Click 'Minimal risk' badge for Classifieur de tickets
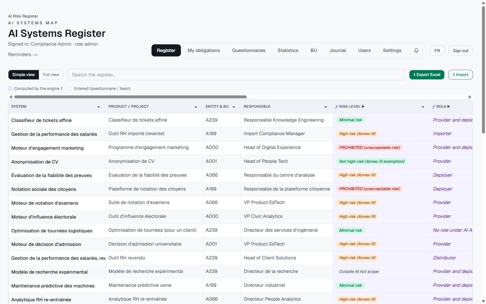Image resolution: width=486 pixels, height=304 pixels. (x=350, y=120)
